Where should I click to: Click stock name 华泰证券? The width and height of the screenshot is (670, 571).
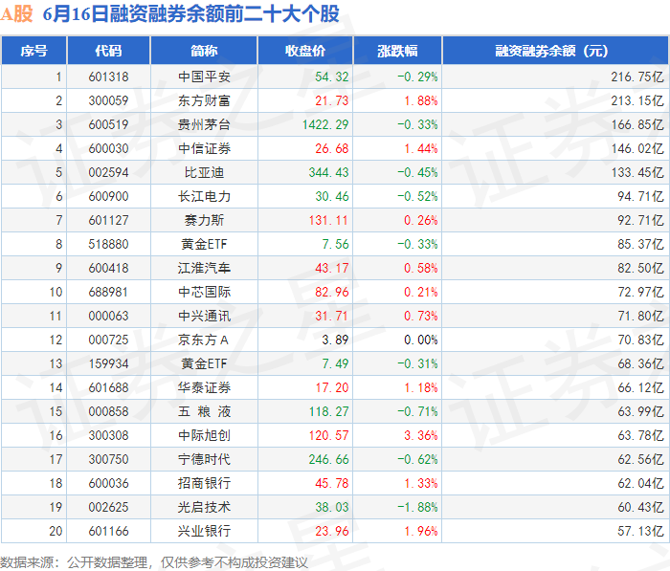204,387
